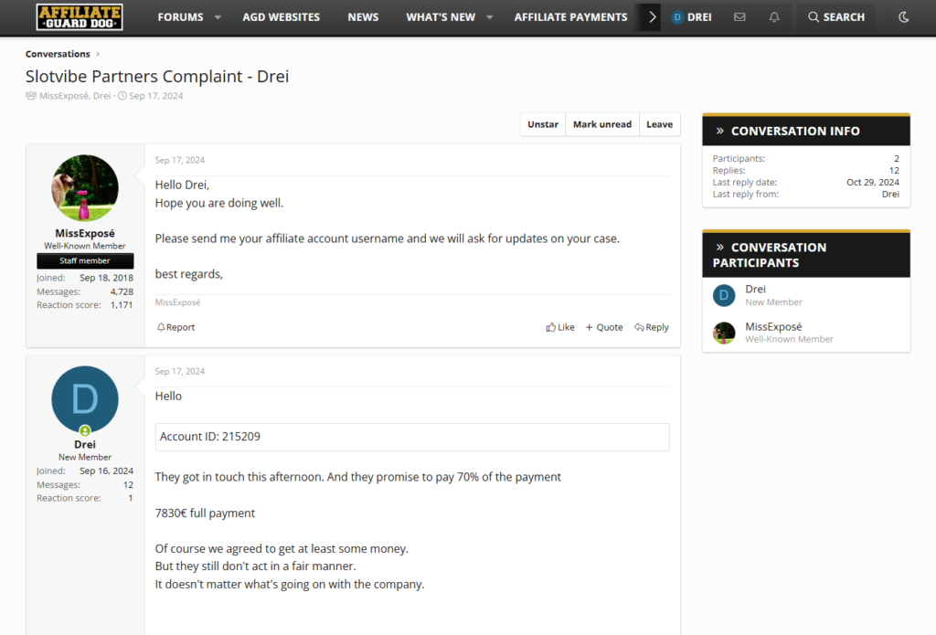Viewport: 936px width, 635px height.
Task: Open the Search button
Action: coord(835,17)
